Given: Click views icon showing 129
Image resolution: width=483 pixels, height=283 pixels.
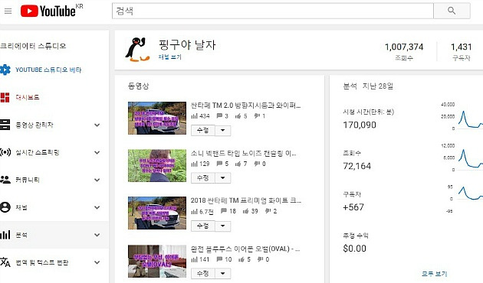Looking at the screenshot, I should [194, 164].
